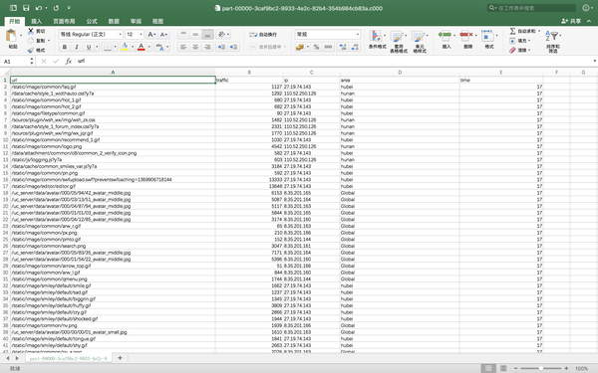Click the zoom in plus button
This screenshot has height=373, width=598.
coord(566,368)
